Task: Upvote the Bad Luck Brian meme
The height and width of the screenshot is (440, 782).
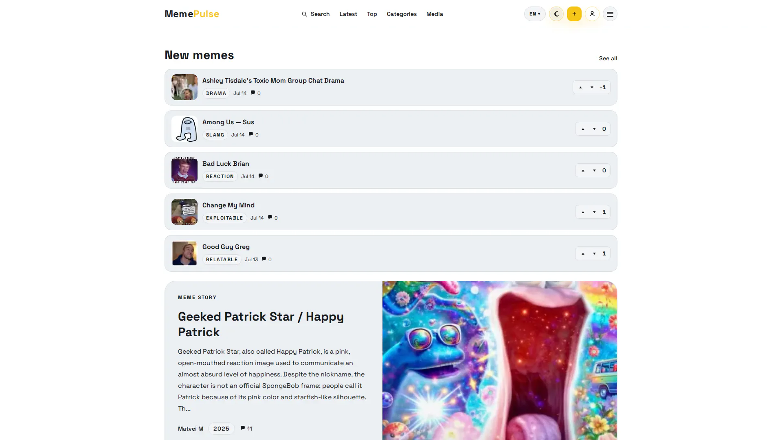Action: tap(583, 170)
